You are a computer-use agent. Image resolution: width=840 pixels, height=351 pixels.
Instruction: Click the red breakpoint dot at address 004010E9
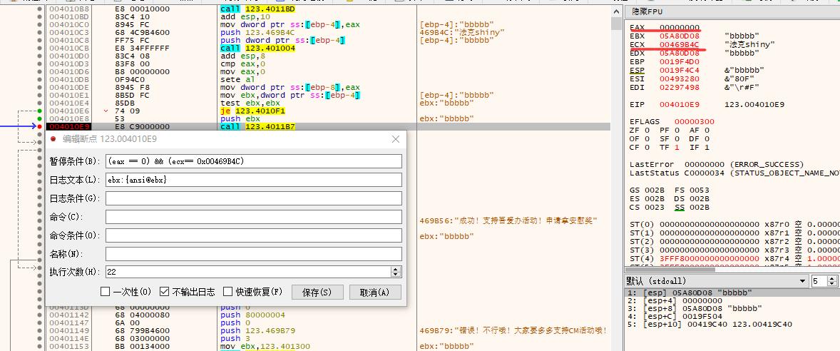[x=40, y=127]
